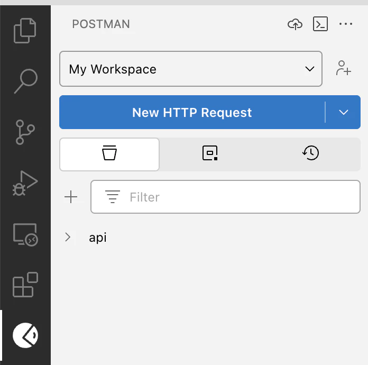Image resolution: width=368 pixels, height=365 pixels.
Task: Open the Source Control view
Action: click(x=25, y=132)
